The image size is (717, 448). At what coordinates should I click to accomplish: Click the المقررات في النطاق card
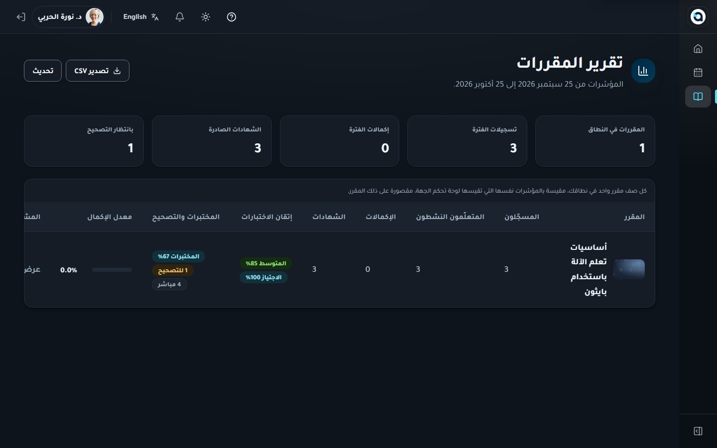tap(595, 141)
